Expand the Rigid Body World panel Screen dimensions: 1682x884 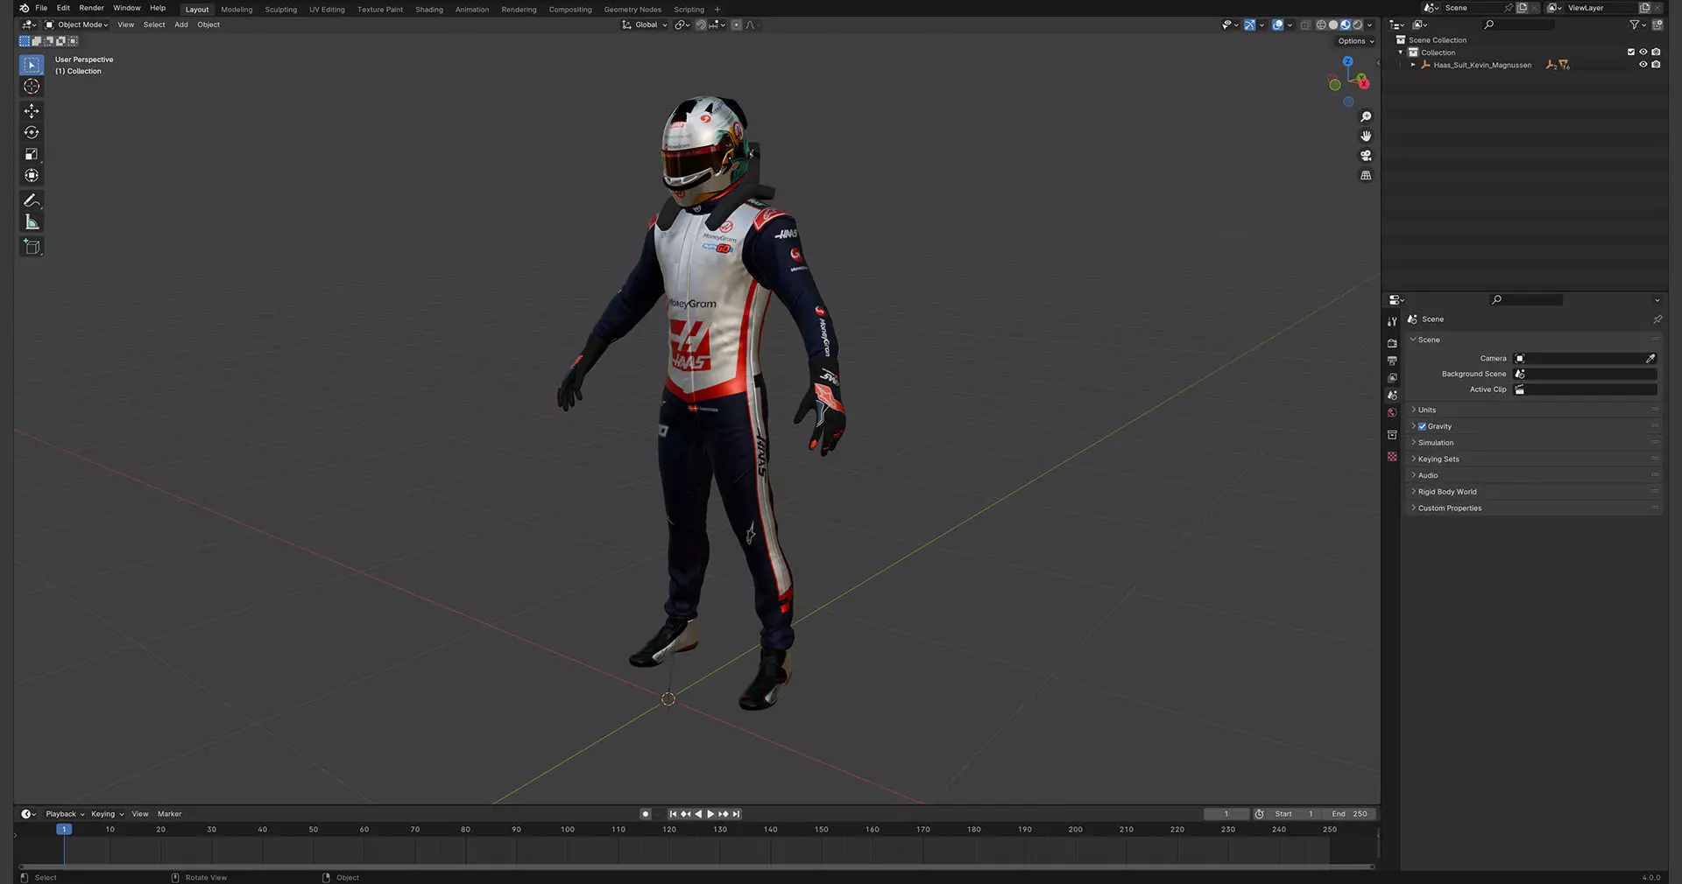(x=1533, y=492)
